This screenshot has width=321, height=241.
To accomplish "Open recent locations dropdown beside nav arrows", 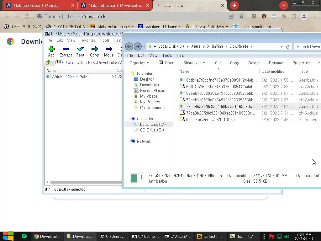I will (144, 46).
